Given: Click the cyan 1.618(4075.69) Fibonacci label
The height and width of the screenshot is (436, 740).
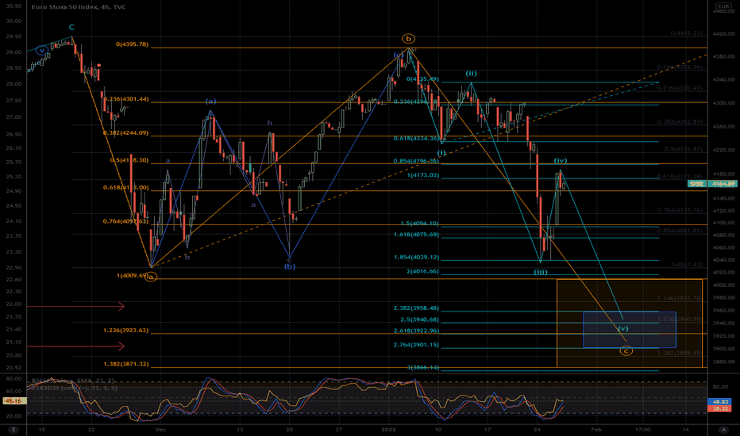Looking at the screenshot, I should (x=416, y=235).
